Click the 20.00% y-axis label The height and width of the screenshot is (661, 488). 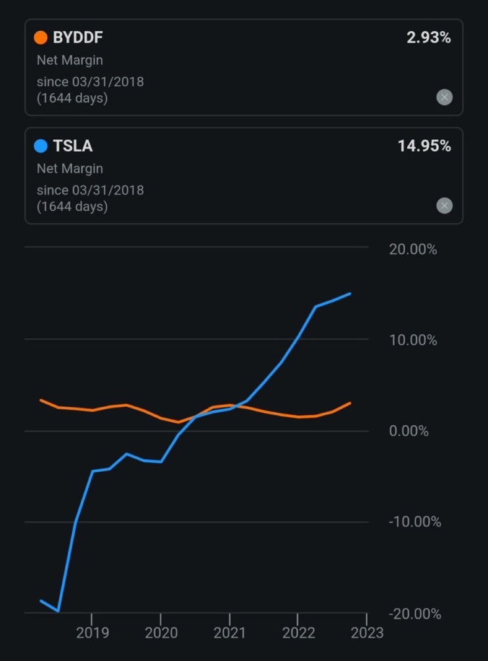point(412,250)
